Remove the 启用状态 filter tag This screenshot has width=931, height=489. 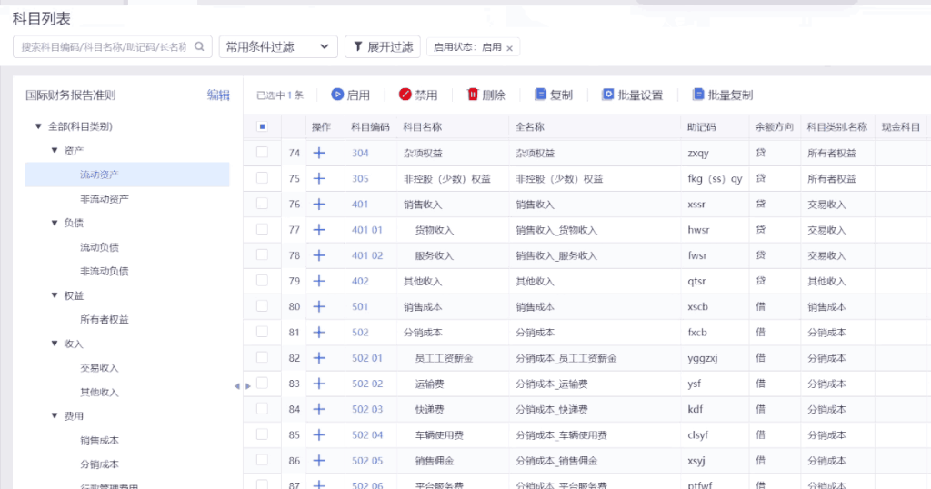coord(509,48)
